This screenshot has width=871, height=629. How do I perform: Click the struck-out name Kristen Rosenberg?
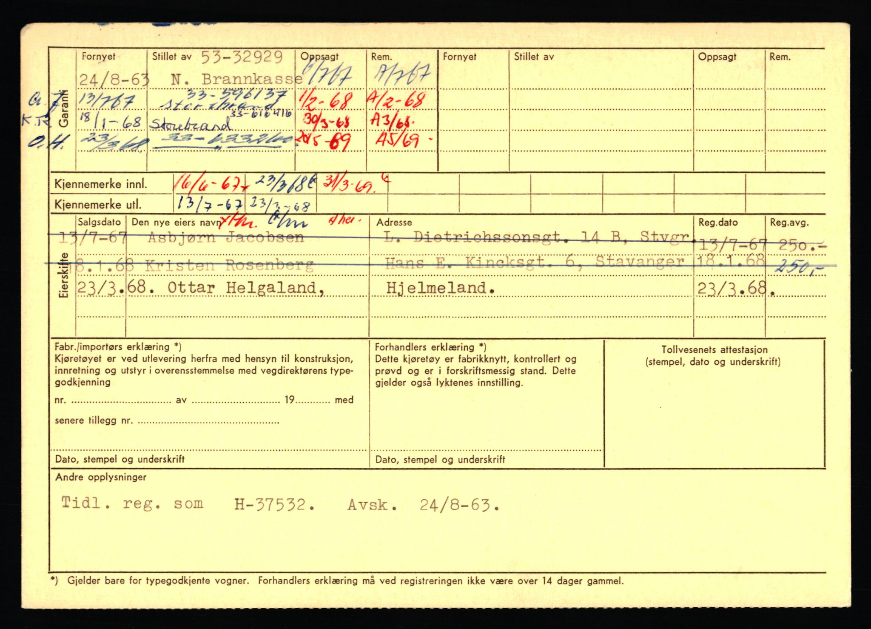coord(229,266)
